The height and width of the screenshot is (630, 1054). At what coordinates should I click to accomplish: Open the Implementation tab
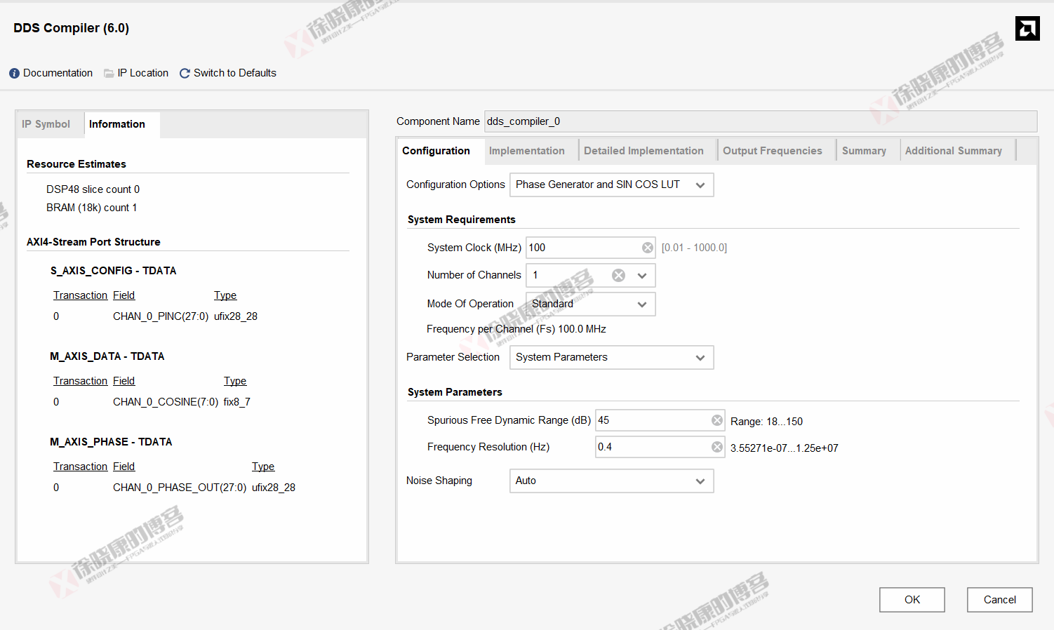526,151
